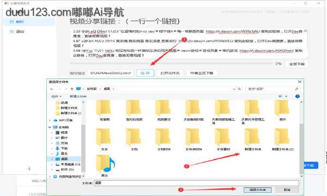Select 图片 in the navigation tree
327x196 pixels.
[x=62, y=138]
